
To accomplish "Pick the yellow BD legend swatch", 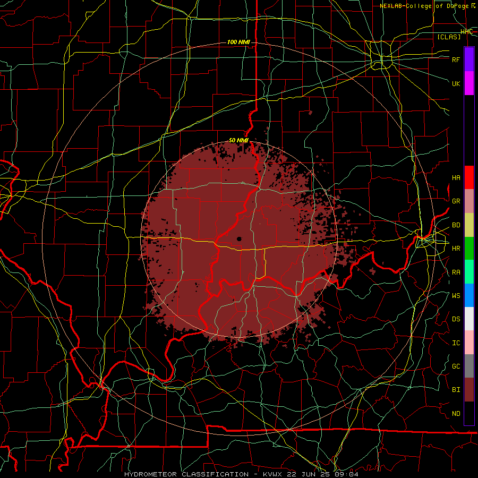I will coord(469,225).
